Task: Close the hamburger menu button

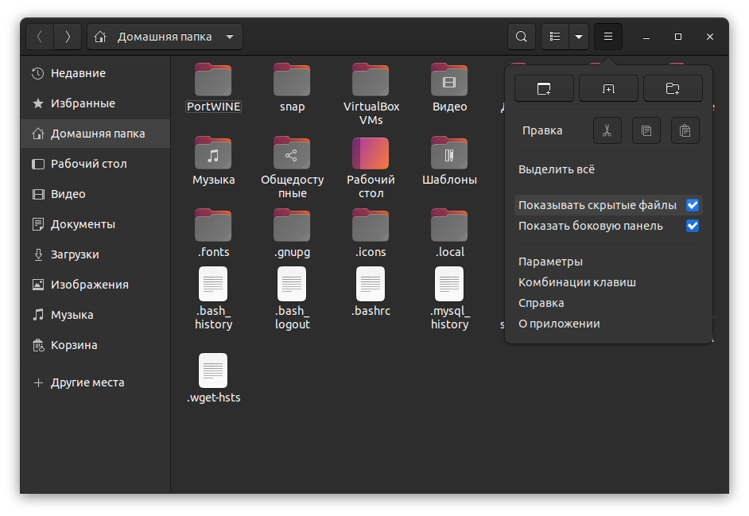Action: [x=608, y=37]
